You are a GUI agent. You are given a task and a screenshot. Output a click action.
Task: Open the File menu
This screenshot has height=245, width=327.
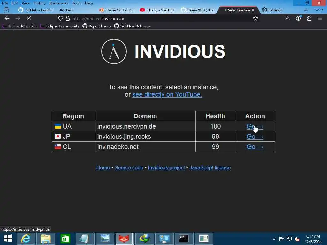pyautogui.click(x=4, y=3)
